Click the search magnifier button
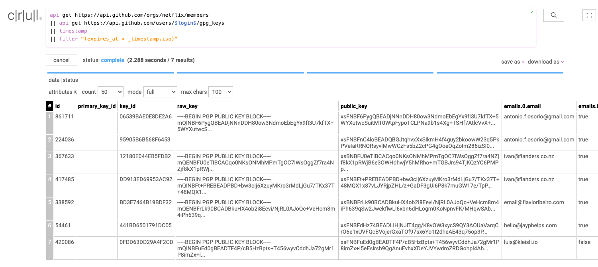This screenshot has width=598, height=267. point(553,15)
